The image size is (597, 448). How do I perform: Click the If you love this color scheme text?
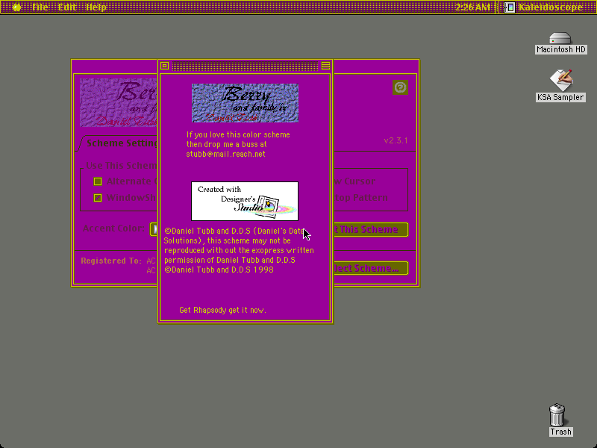click(x=238, y=135)
